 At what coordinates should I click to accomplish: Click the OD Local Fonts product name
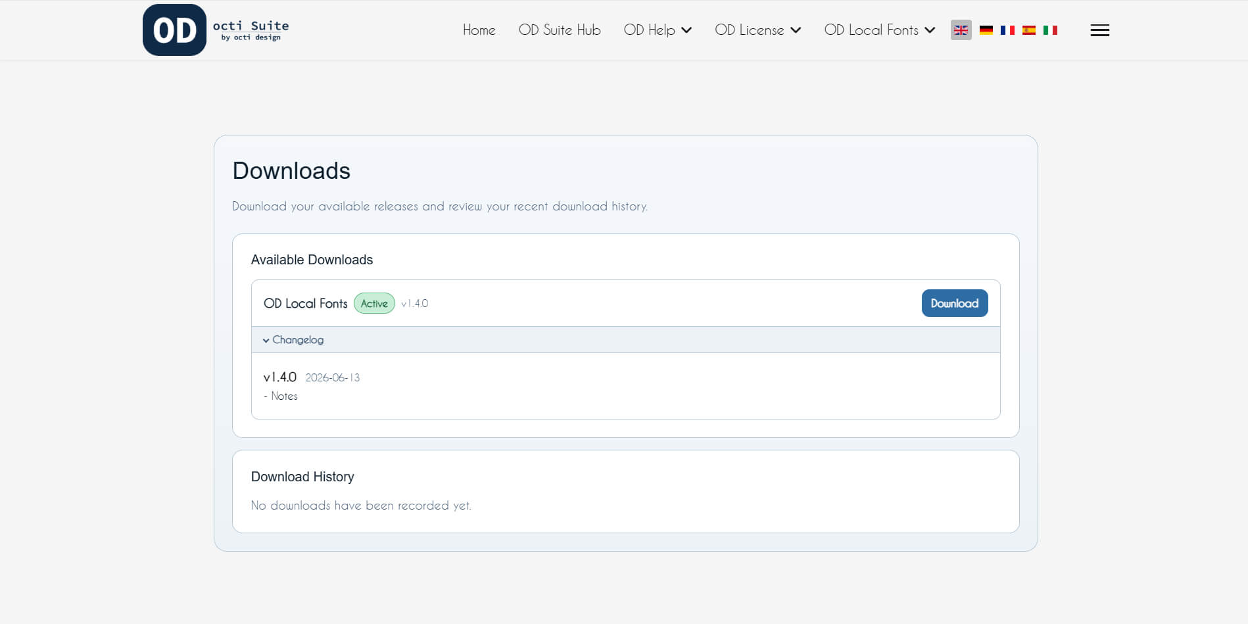pyautogui.click(x=305, y=303)
